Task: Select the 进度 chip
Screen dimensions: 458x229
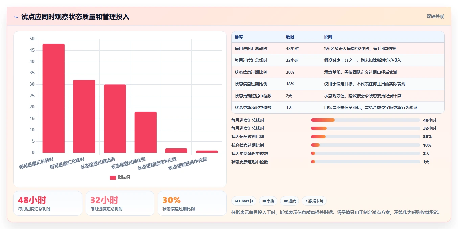Action: point(290,201)
